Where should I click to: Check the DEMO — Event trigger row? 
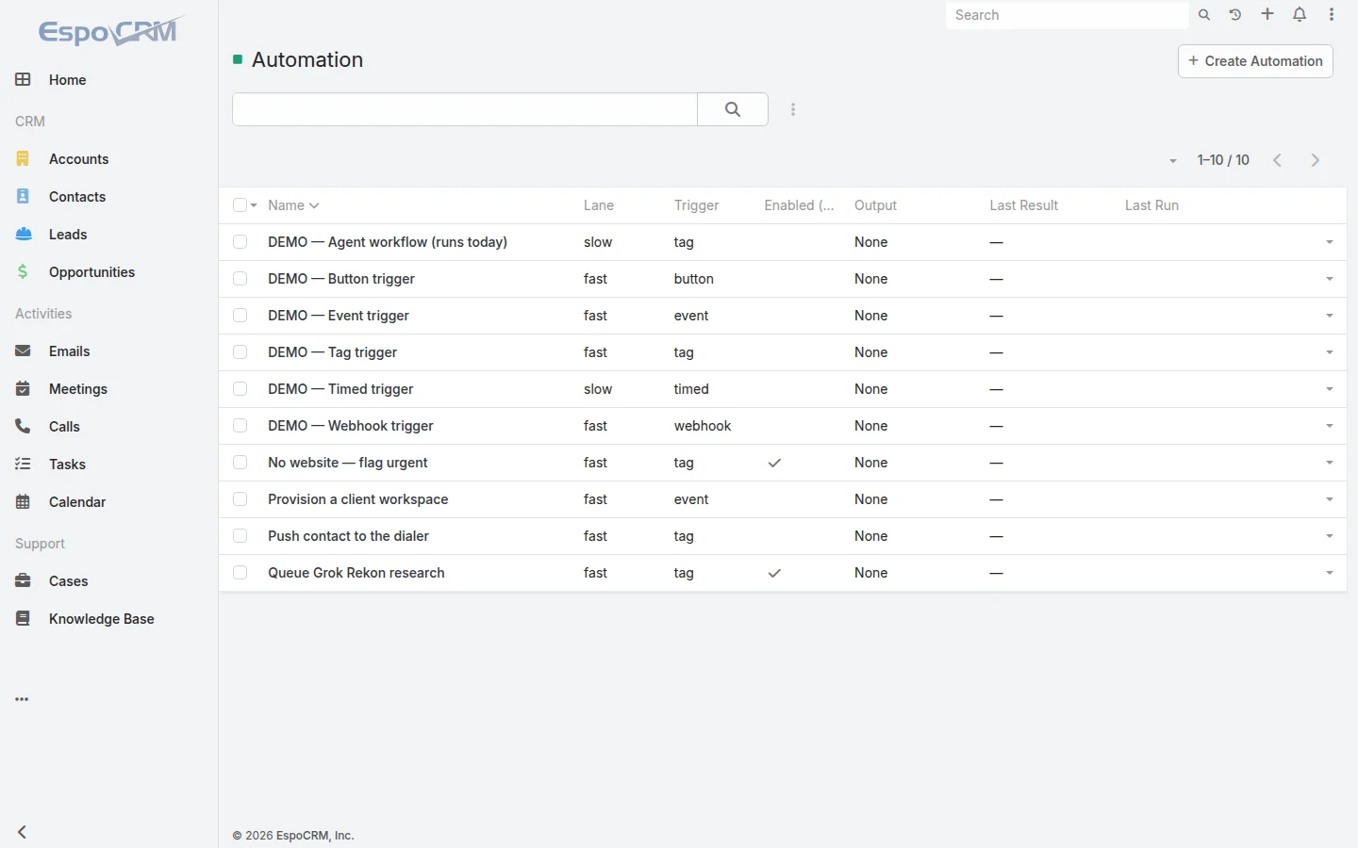tap(240, 316)
